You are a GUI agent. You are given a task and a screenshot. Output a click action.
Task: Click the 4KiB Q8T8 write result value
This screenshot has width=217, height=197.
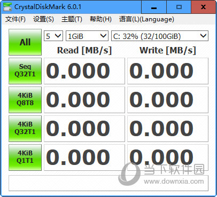tap(168, 100)
